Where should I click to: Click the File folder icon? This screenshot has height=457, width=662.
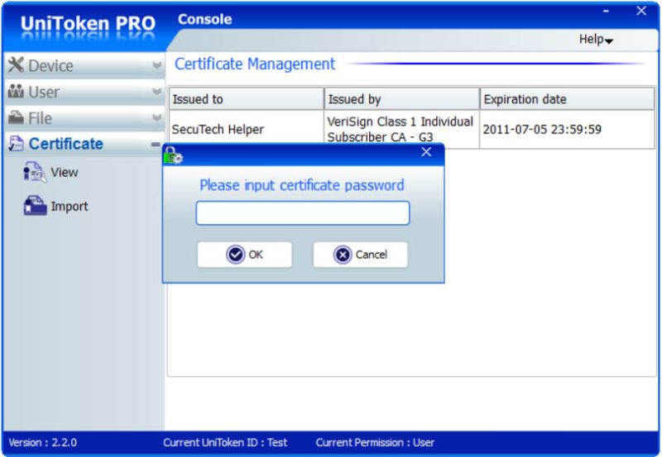tap(16, 117)
